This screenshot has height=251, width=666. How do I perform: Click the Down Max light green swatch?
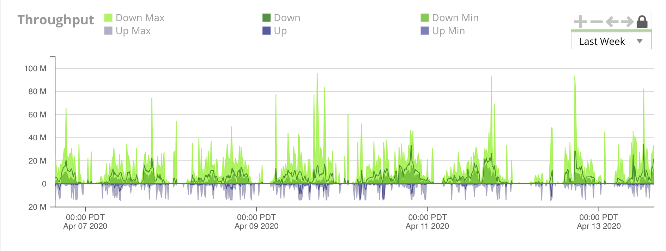108,18
